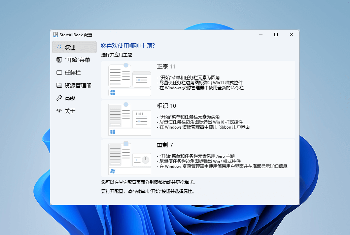This screenshot has width=350, height=235.
Task: Click the smiley icon beside 欢迎
Action: tap(59, 47)
